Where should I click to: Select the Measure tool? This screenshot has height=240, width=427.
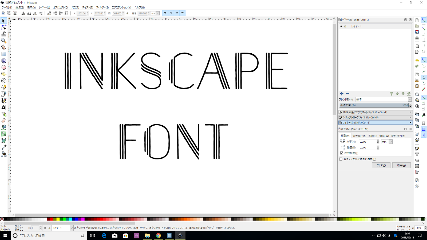pos(4,47)
